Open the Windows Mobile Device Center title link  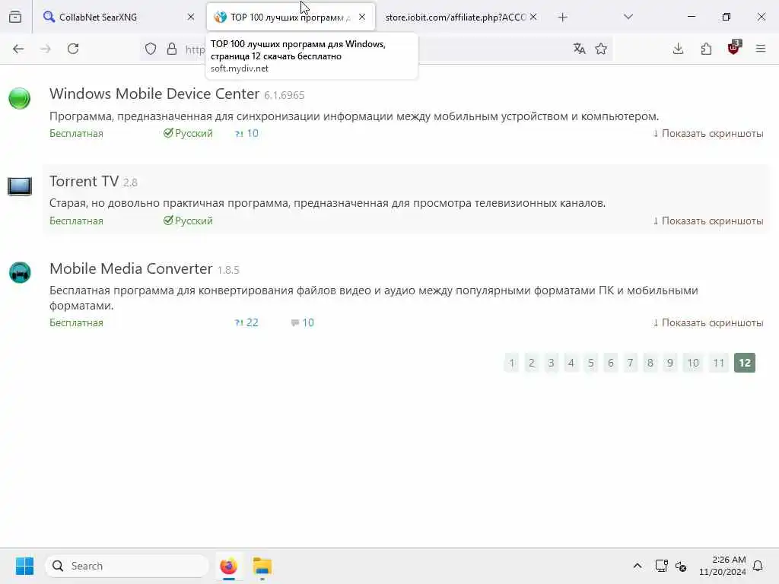click(x=154, y=94)
